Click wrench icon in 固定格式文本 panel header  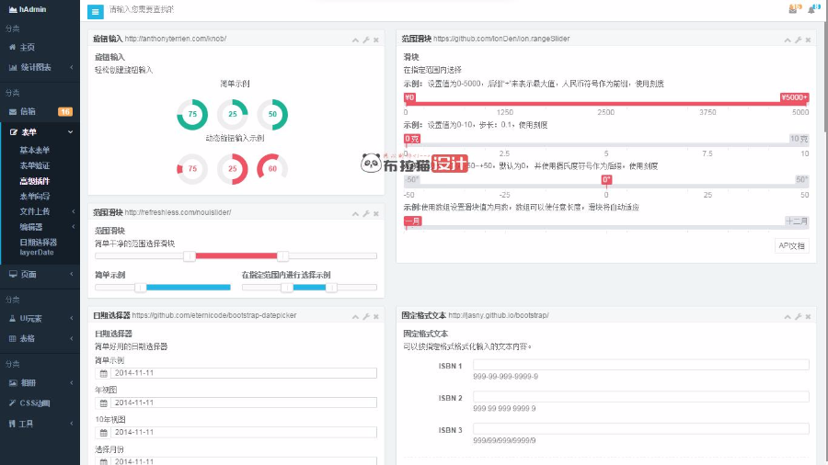(x=798, y=316)
